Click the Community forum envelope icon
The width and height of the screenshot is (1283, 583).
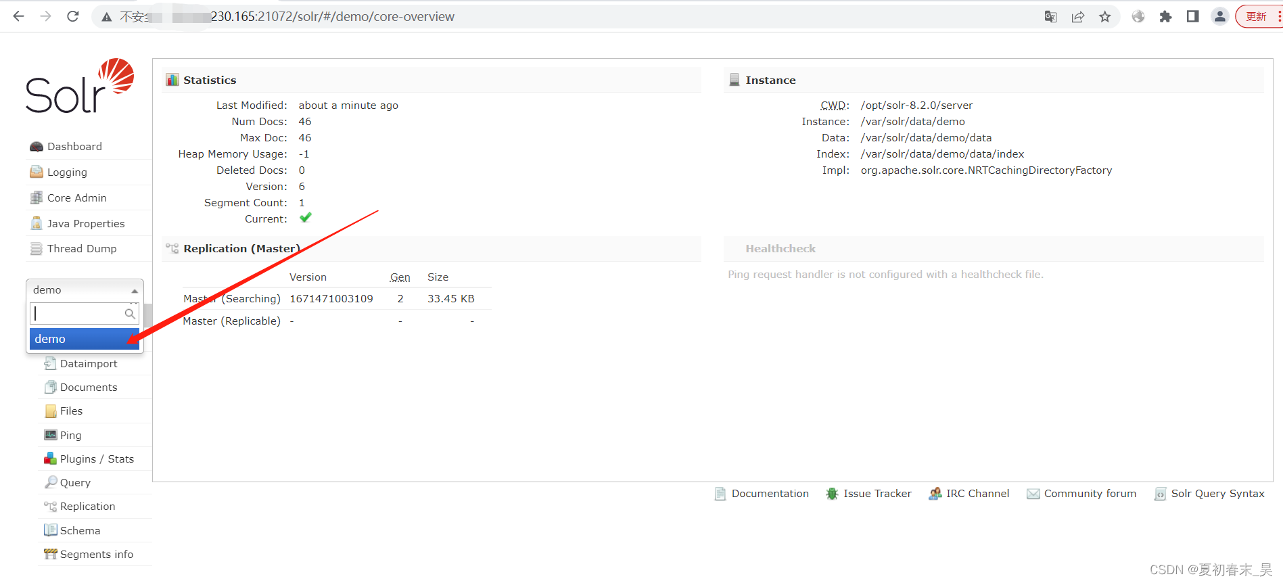point(1033,494)
